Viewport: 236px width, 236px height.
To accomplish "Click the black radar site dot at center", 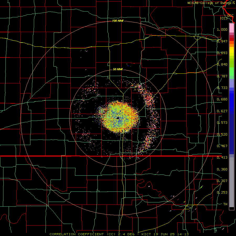I will pos(118,118).
